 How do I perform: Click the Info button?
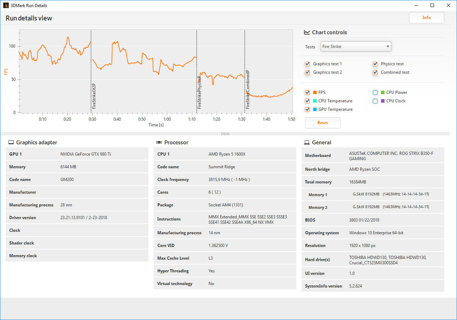(x=427, y=18)
